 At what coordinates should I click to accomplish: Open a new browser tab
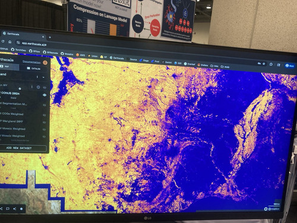coord(50,37)
